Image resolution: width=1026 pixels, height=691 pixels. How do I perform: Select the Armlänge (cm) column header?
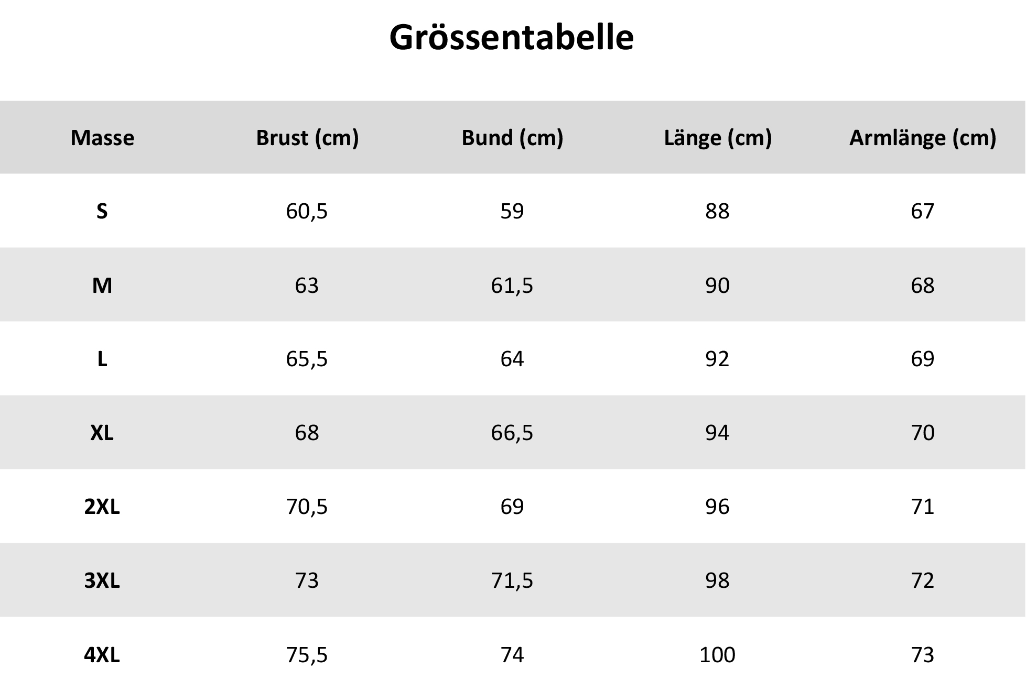coord(922,138)
